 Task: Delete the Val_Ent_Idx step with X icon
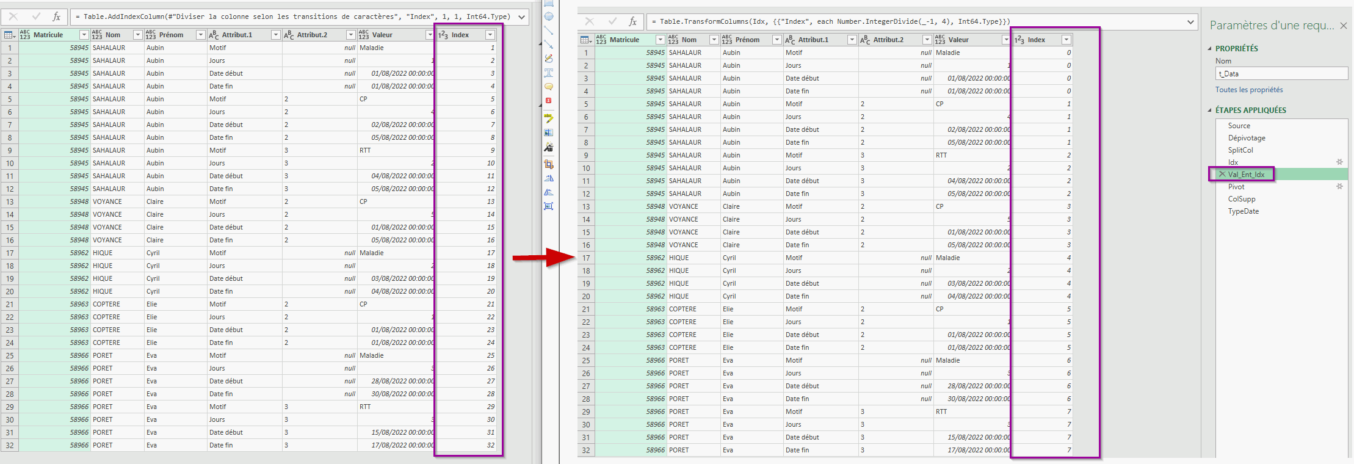click(x=1222, y=175)
